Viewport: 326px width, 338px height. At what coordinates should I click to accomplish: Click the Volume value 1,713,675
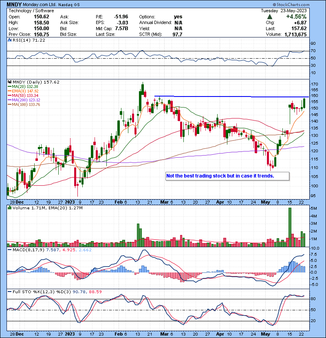295,34
